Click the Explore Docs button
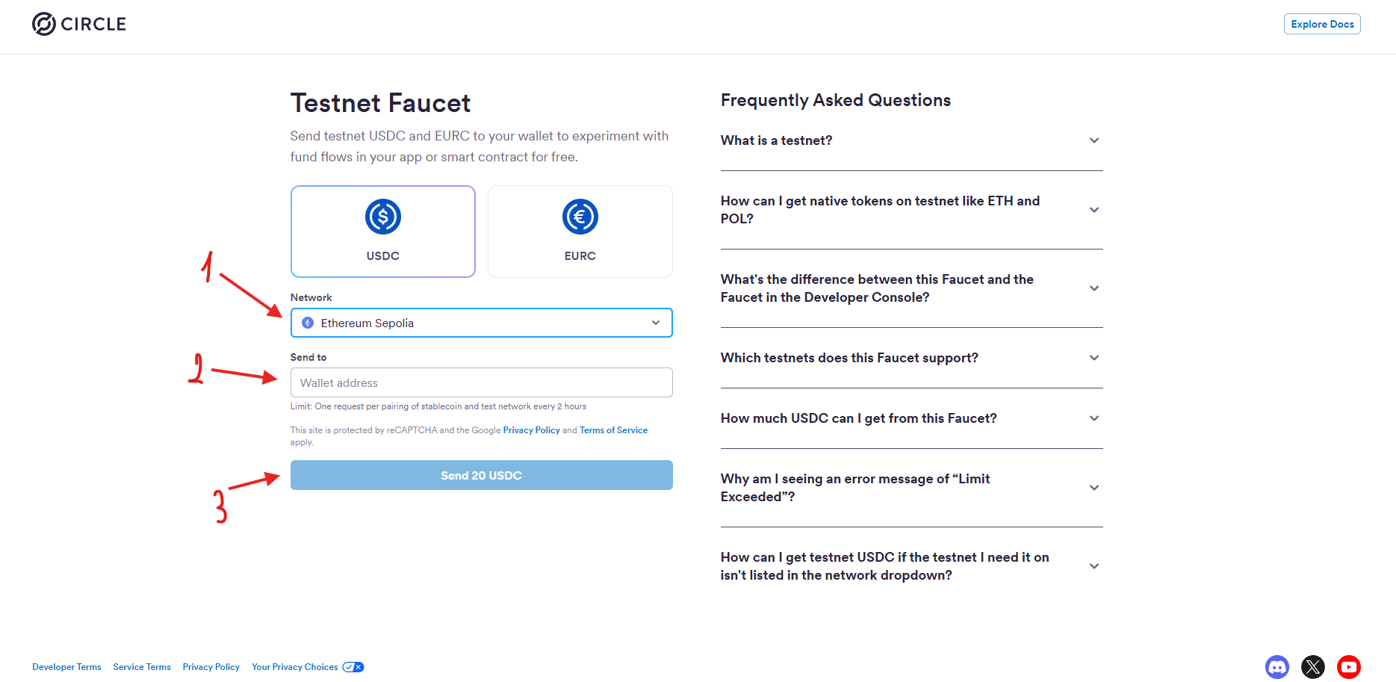The width and height of the screenshot is (1396, 682). coord(1321,24)
